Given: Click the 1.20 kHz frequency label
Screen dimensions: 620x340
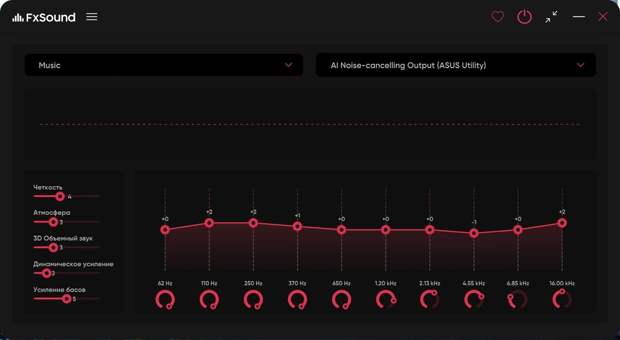Looking at the screenshot, I should (385, 283).
